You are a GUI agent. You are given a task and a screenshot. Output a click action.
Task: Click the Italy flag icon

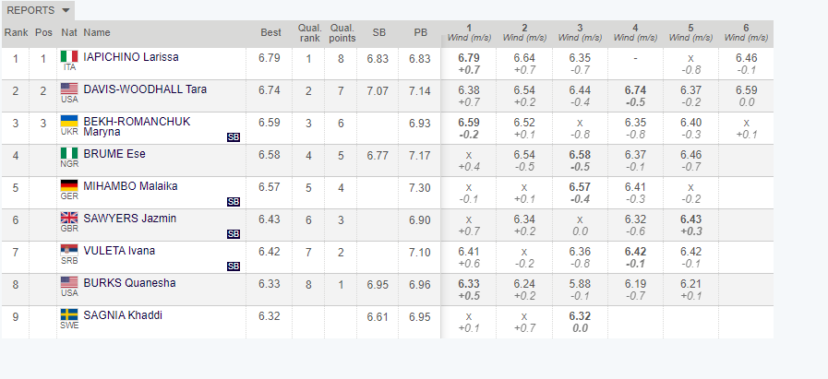[69, 56]
